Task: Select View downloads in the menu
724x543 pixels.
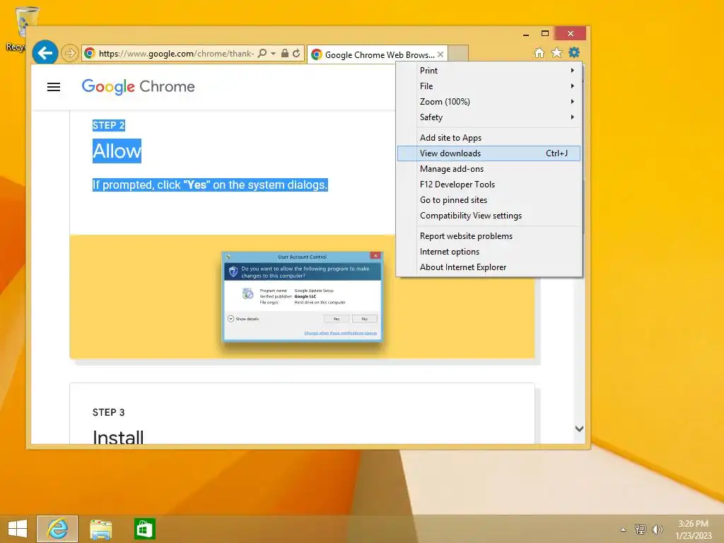Action: tap(489, 153)
